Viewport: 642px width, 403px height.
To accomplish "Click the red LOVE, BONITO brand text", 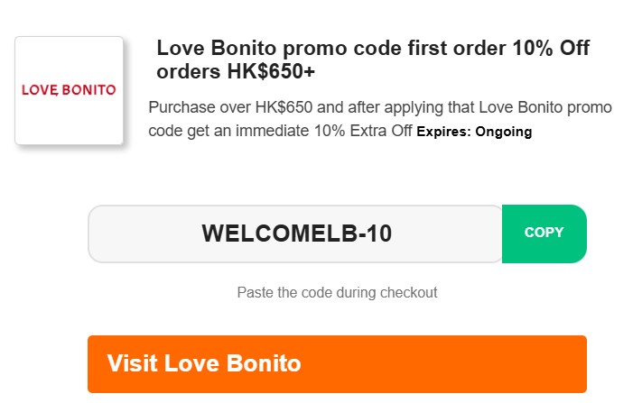I will (69, 90).
